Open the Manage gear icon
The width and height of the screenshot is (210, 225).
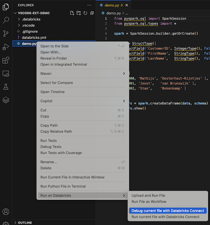pos(6,223)
